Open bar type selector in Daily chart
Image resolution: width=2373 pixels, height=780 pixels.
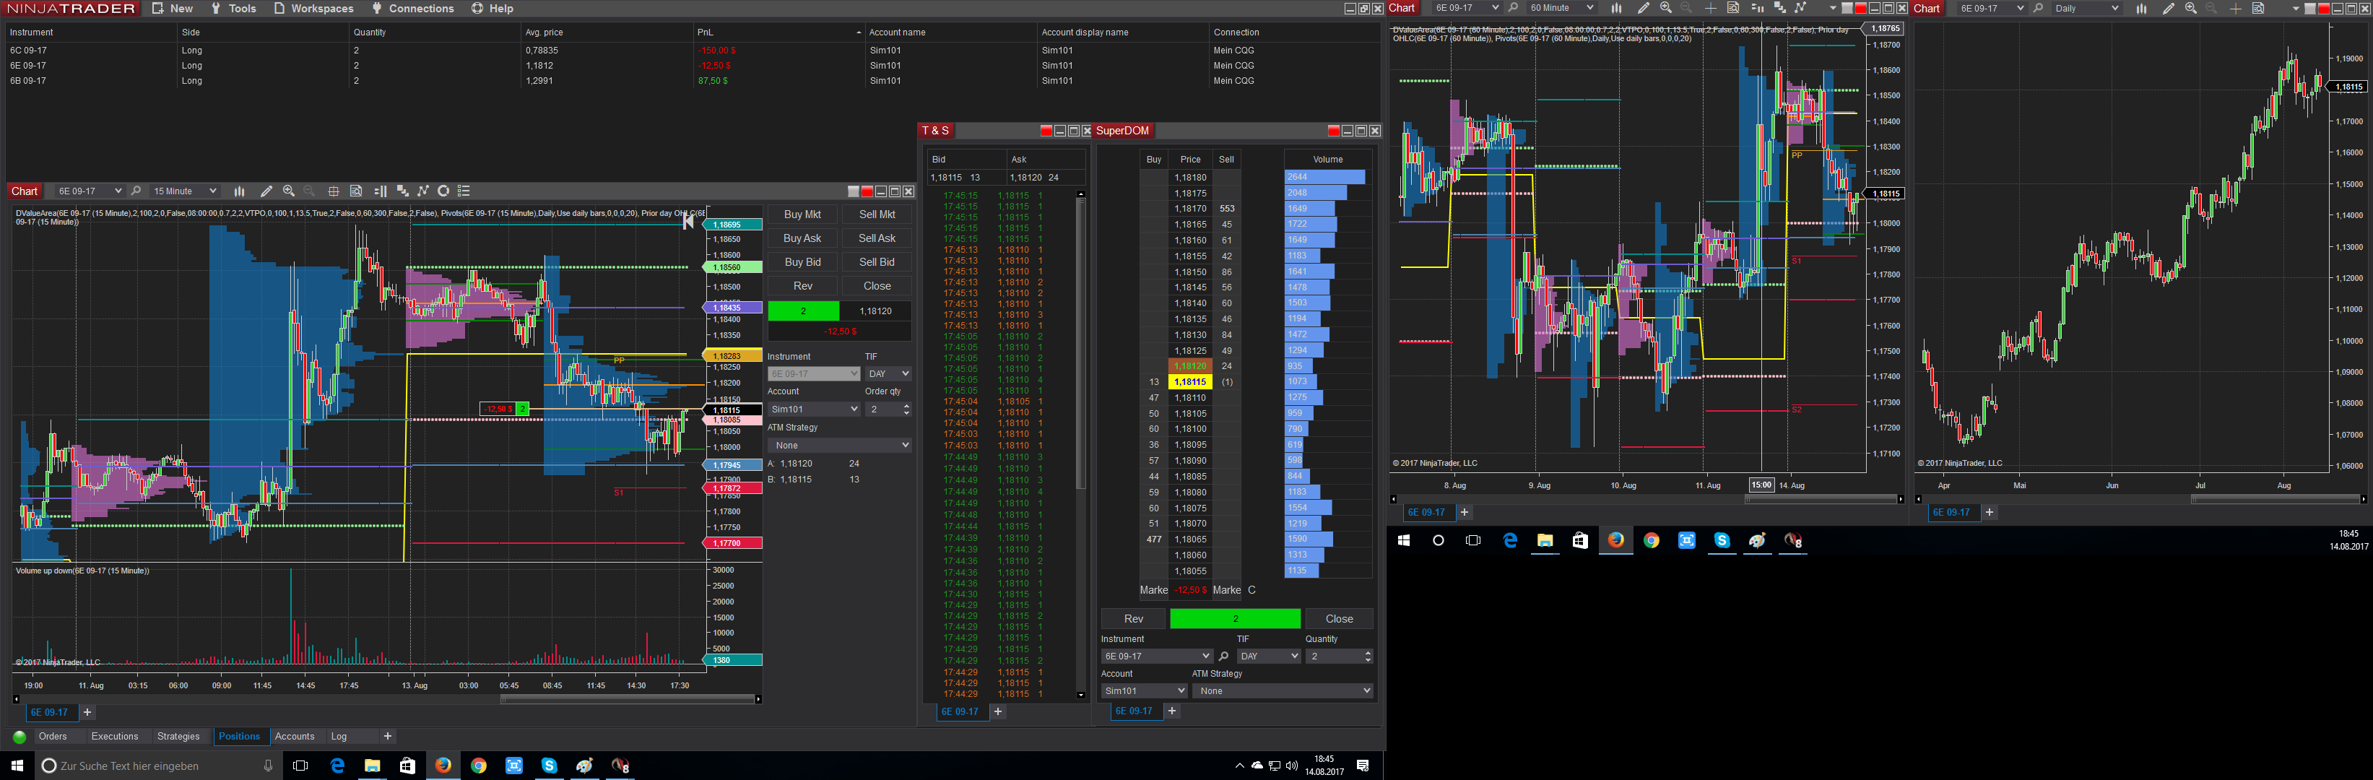[2142, 8]
